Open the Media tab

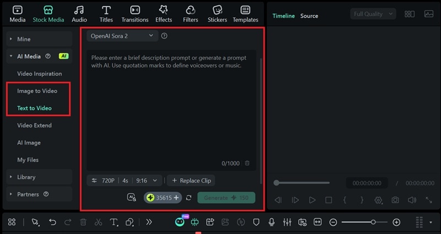(18, 14)
